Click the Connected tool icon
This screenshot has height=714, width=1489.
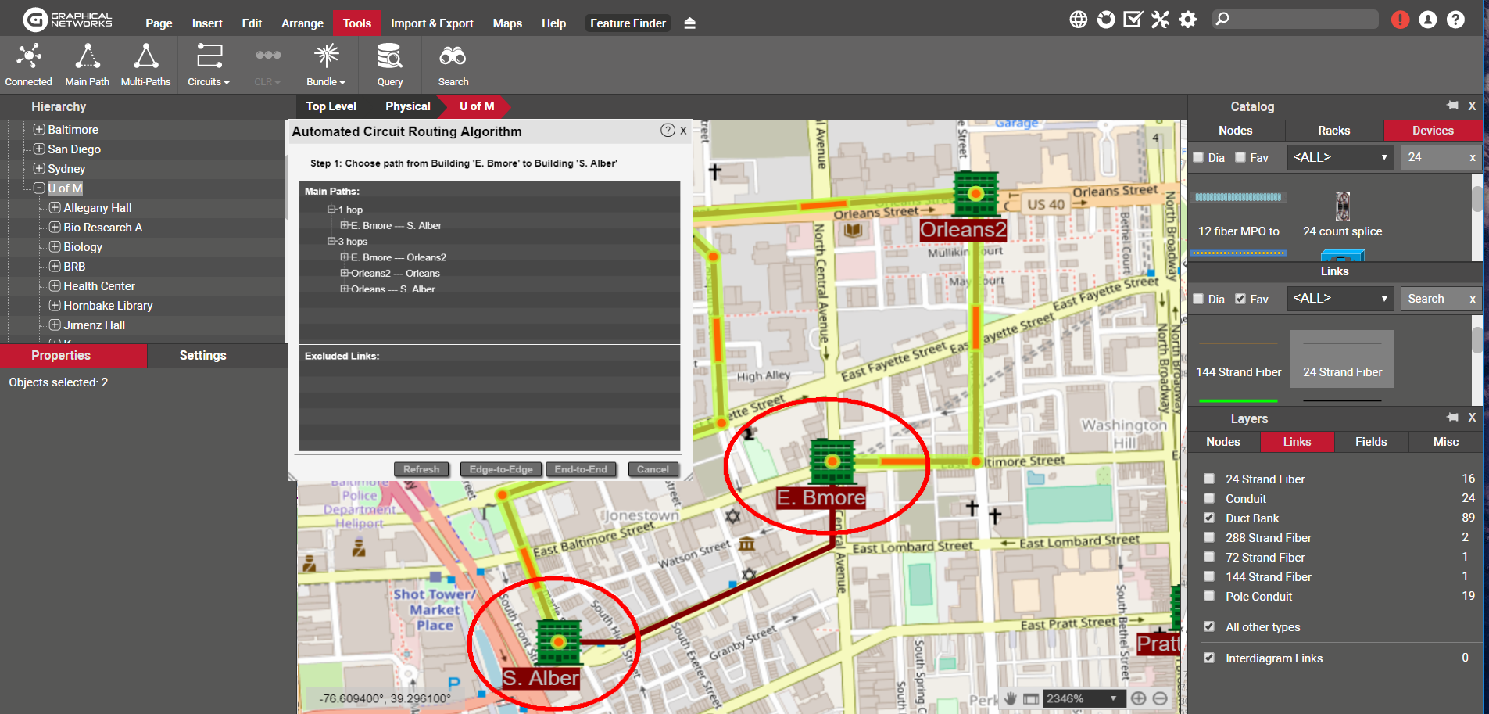pyautogui.click(x=29, y=56)
